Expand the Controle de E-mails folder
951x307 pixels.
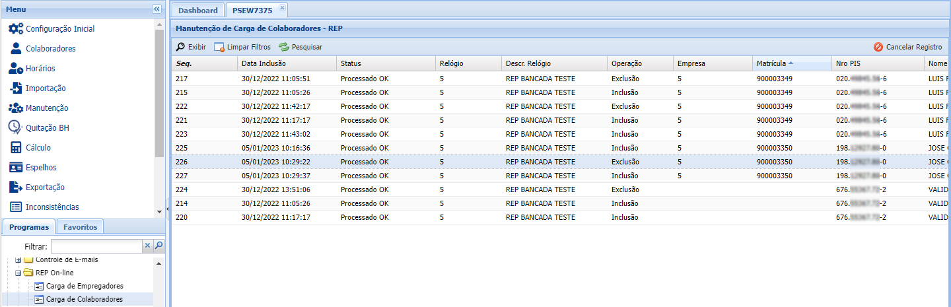point(18,259)
